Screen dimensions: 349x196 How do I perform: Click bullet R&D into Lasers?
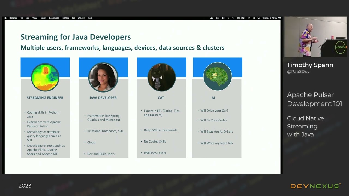click(x=155, y=153)
